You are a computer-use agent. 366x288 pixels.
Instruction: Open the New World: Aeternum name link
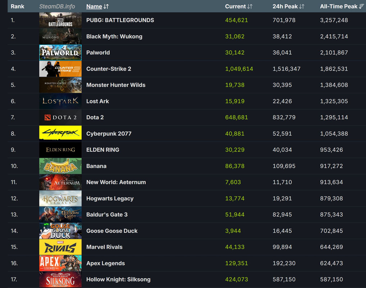(x=116, y=182)
